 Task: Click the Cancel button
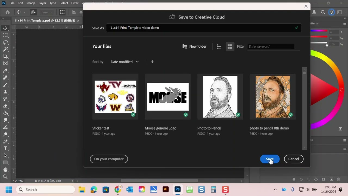294,159
